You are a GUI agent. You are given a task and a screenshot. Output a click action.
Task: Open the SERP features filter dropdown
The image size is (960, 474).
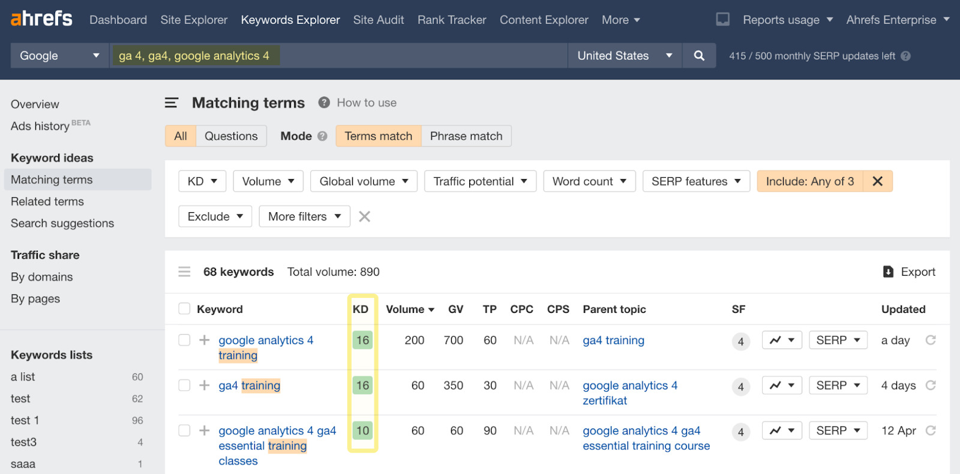coord(696,181)
